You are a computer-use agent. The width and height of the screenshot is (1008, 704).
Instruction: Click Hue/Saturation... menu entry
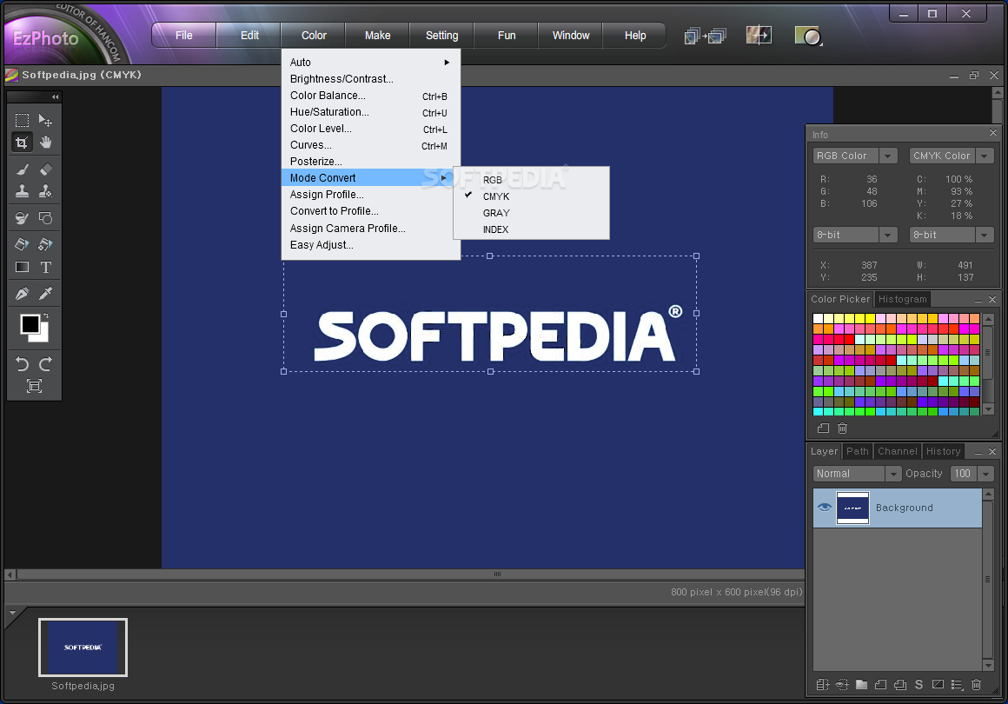(371, 112)
